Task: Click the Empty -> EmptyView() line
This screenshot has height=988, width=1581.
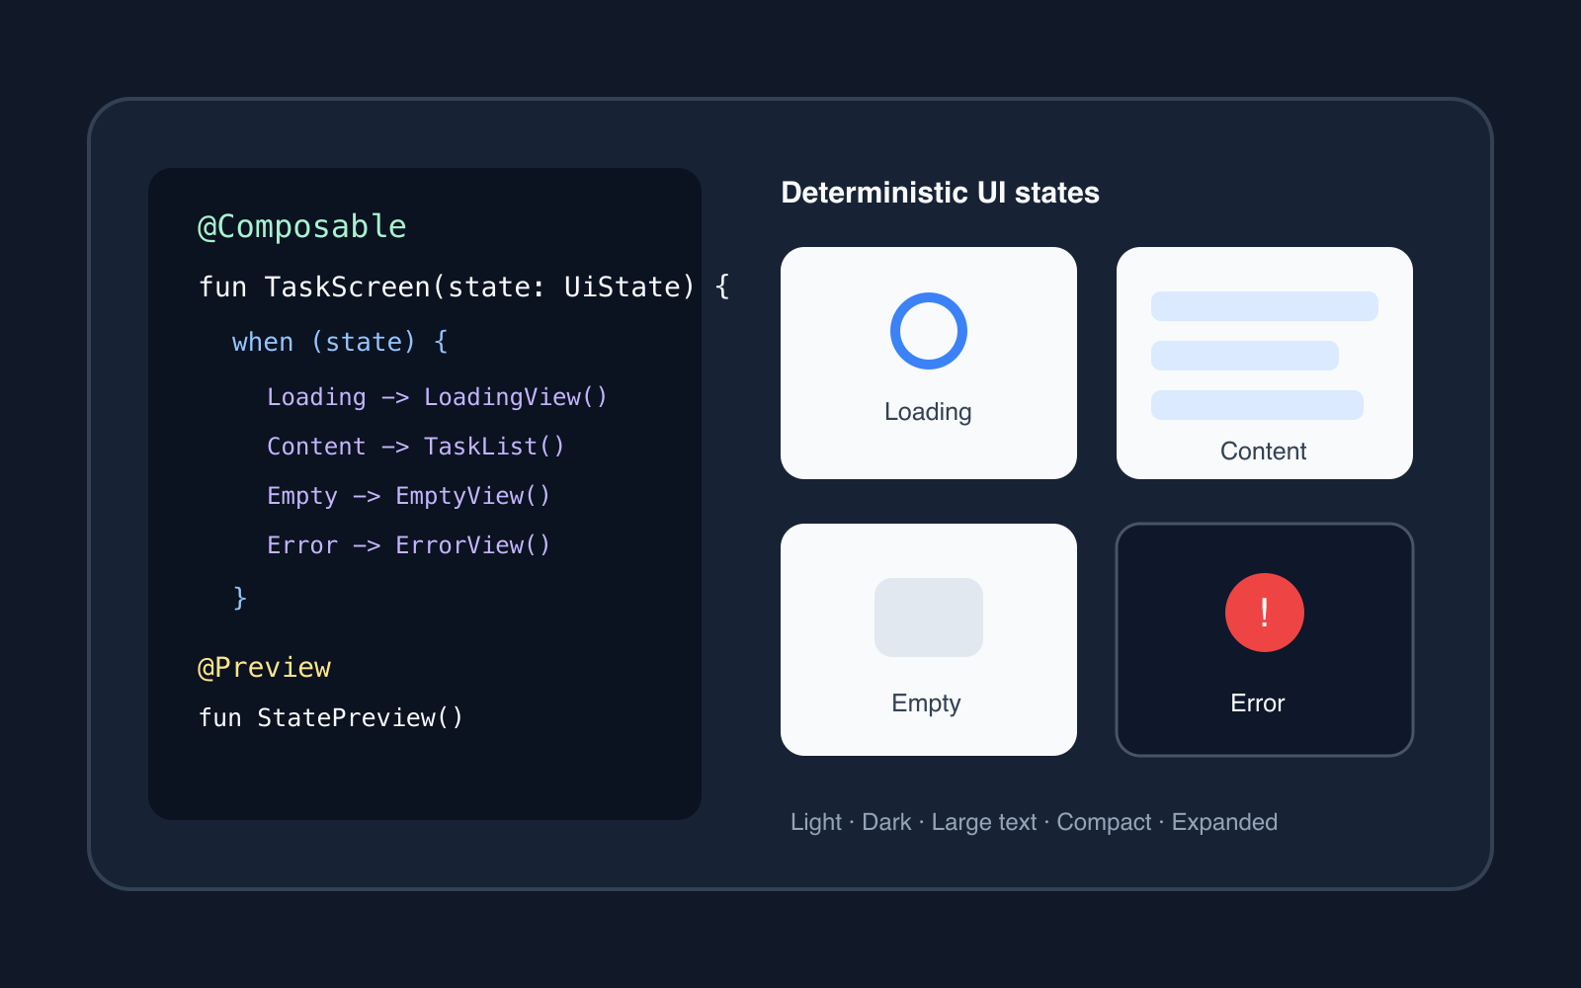Action: point(408,496)
